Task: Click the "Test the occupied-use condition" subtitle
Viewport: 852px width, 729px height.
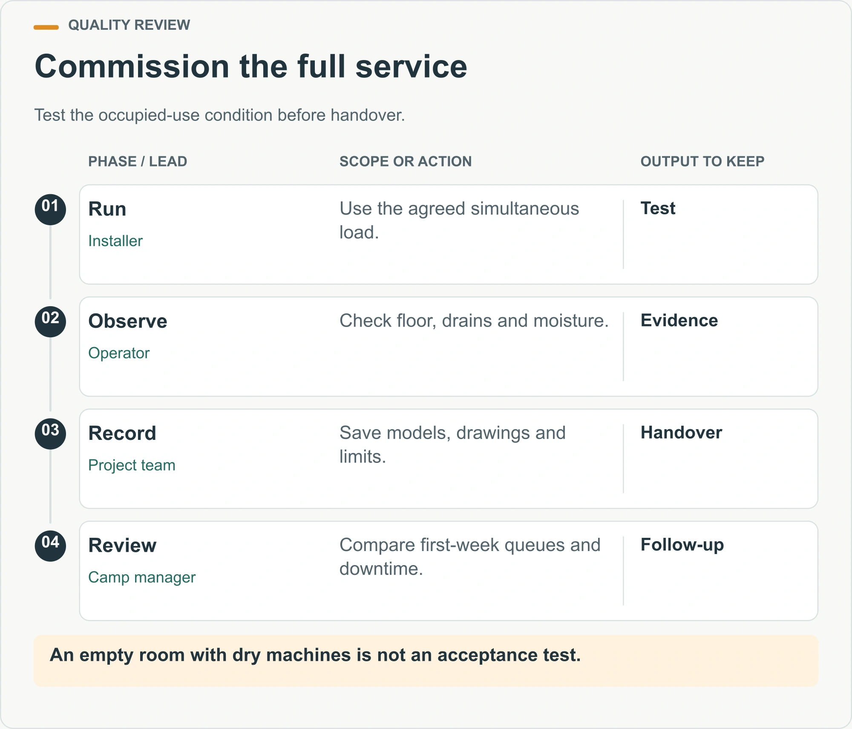Action: [x=219, y=115]
